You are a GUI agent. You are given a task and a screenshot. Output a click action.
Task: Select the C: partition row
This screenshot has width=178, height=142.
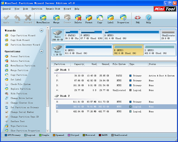tap(116, 76)
